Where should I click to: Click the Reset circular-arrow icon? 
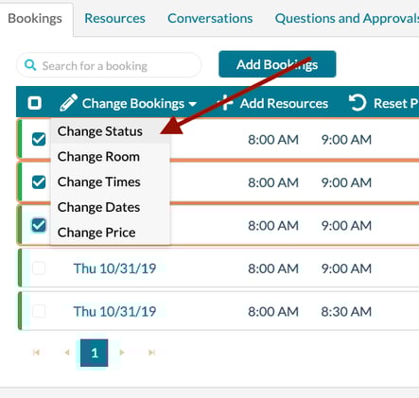click(x=358, y=103)
